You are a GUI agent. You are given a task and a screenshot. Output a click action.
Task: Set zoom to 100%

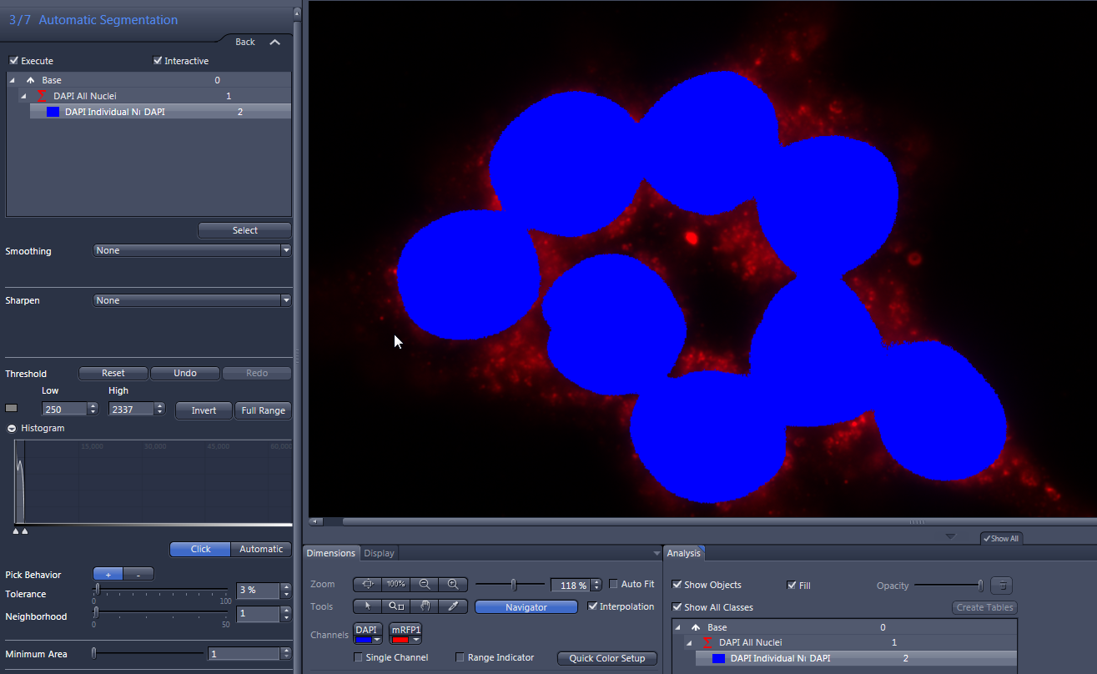tap(395, 584)
